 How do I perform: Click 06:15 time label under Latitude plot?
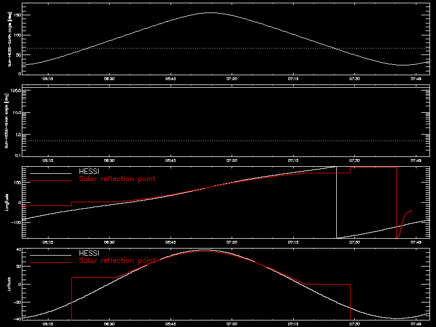click(x=48, y=324)
